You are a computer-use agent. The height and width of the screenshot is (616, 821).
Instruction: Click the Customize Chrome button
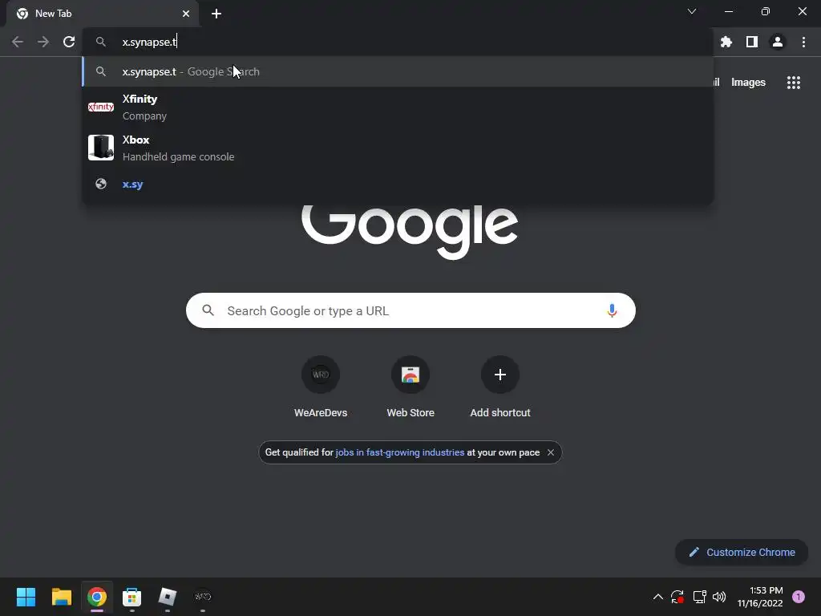(x=742, y=552)
